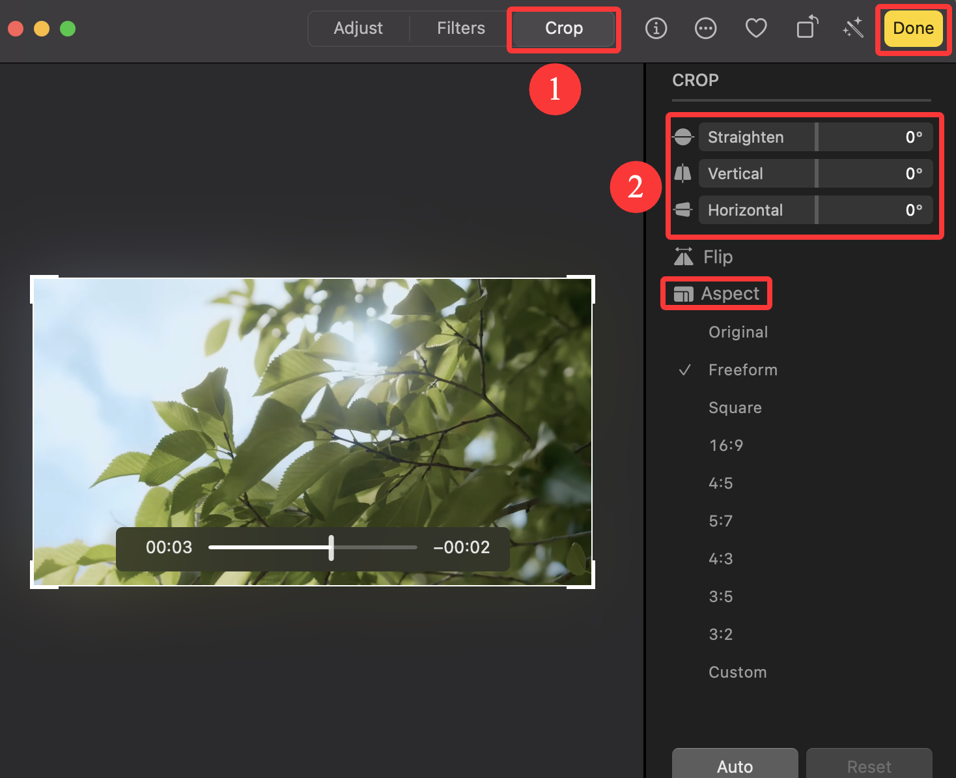
Task: Open the Custom aspect ratio option
Action: 737,672
